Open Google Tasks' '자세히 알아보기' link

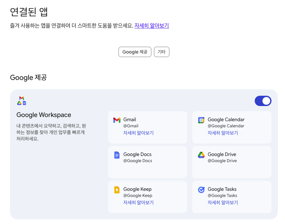point(223,202)
